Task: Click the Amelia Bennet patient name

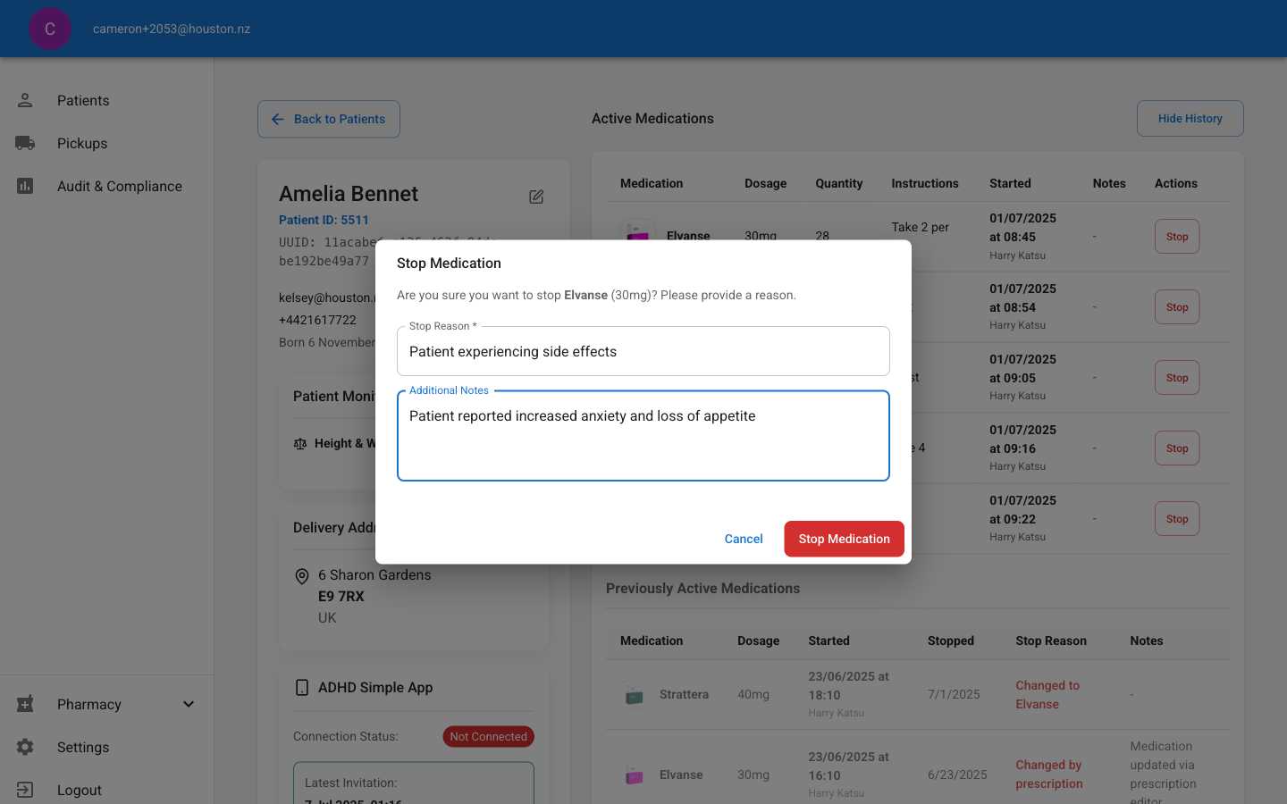Action: pos(349,194)
